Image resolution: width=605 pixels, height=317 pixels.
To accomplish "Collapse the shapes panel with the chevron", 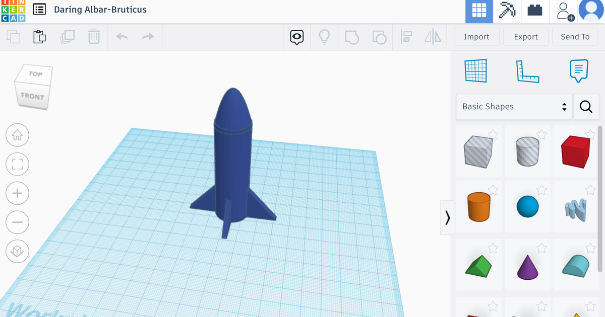I will click(447, 217).
